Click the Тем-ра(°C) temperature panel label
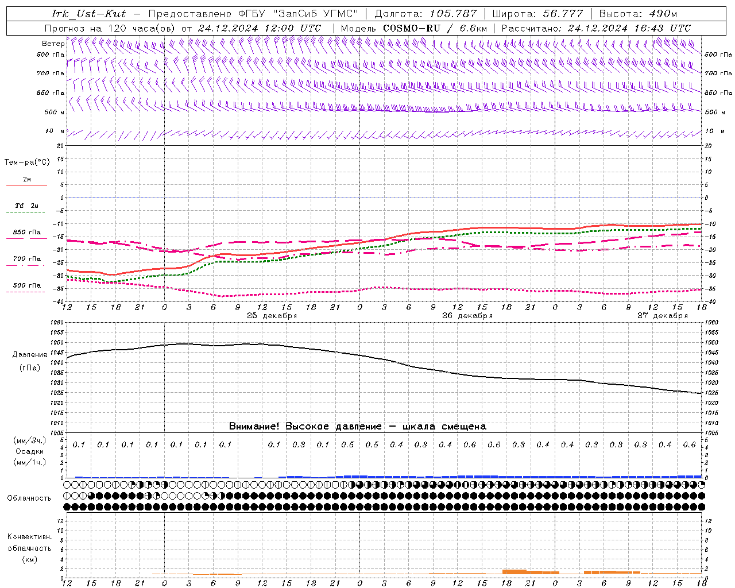Screen dimensions: 735x588 27,163
